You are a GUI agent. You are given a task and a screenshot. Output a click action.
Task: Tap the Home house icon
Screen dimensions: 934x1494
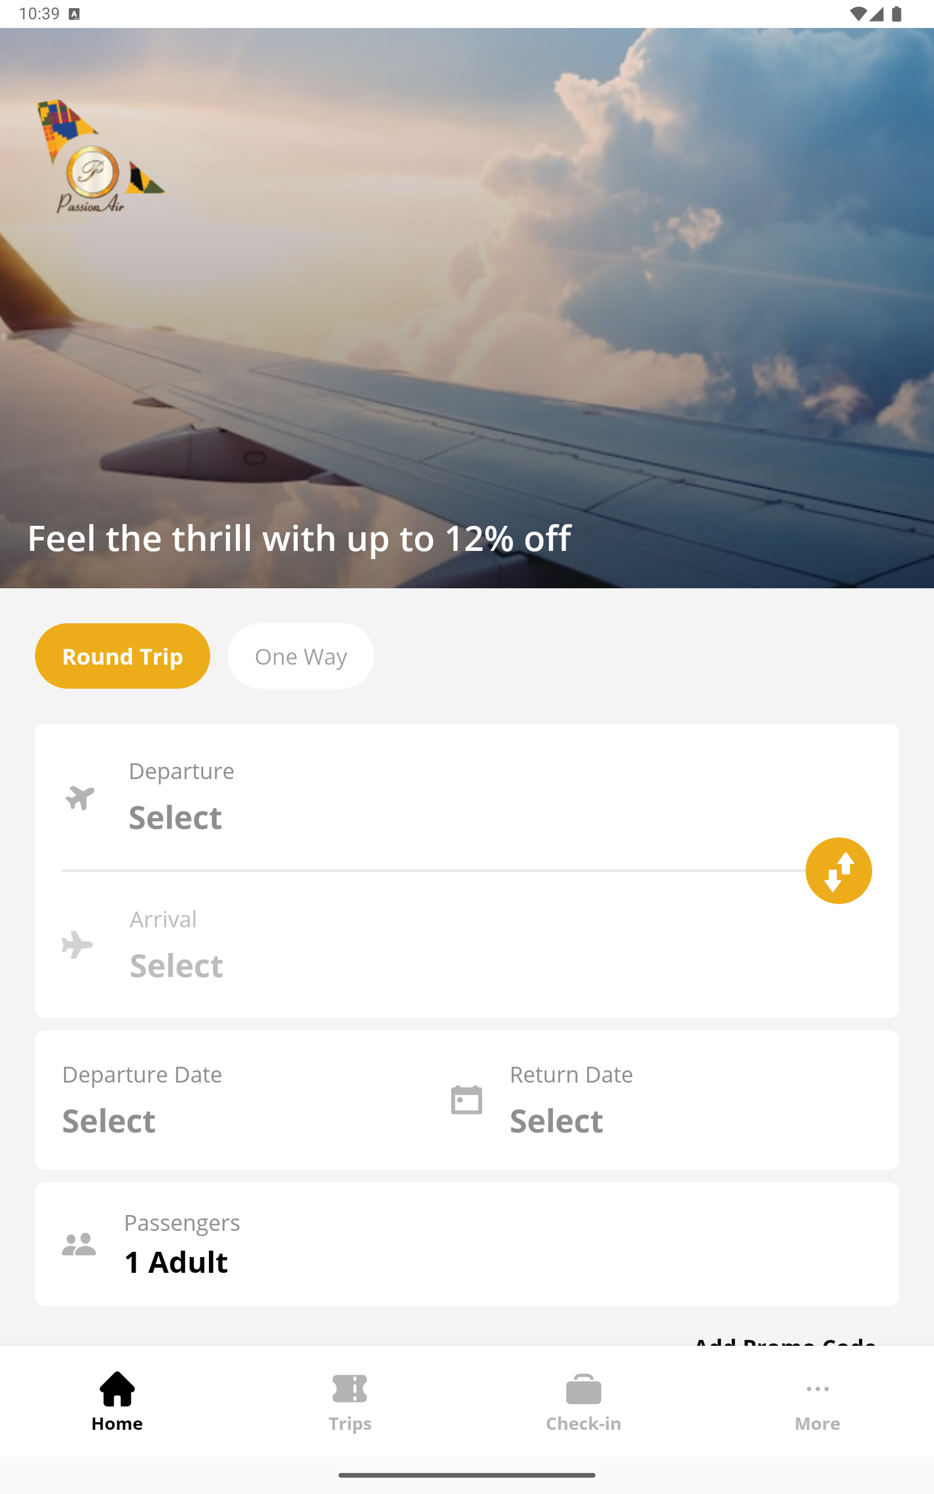[x=117, y=1389]
